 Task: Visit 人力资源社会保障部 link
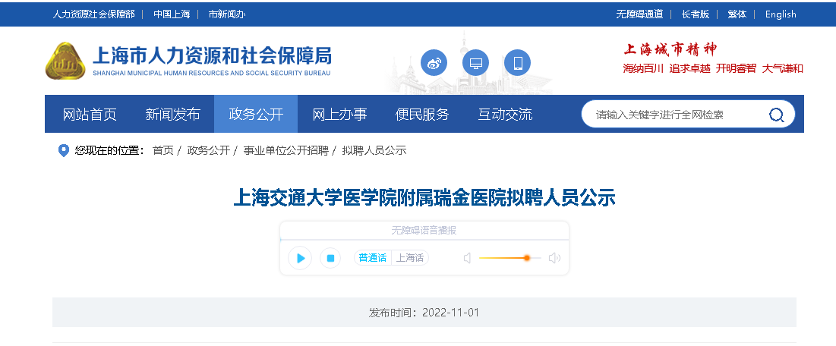point(93,14)
